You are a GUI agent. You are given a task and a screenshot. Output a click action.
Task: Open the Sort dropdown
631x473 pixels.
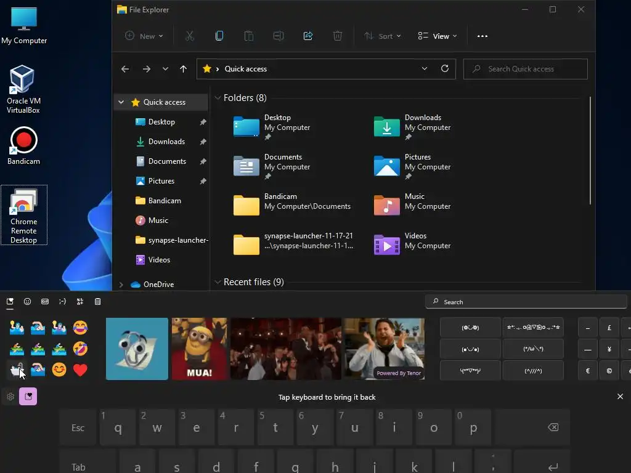382,36
